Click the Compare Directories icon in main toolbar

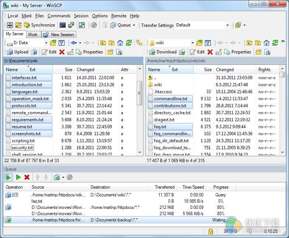pos(10,25)
